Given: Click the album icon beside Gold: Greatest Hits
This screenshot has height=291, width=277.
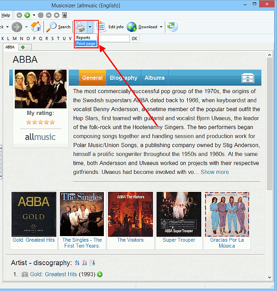Looking at the screenshot, I should click(25, 274).
